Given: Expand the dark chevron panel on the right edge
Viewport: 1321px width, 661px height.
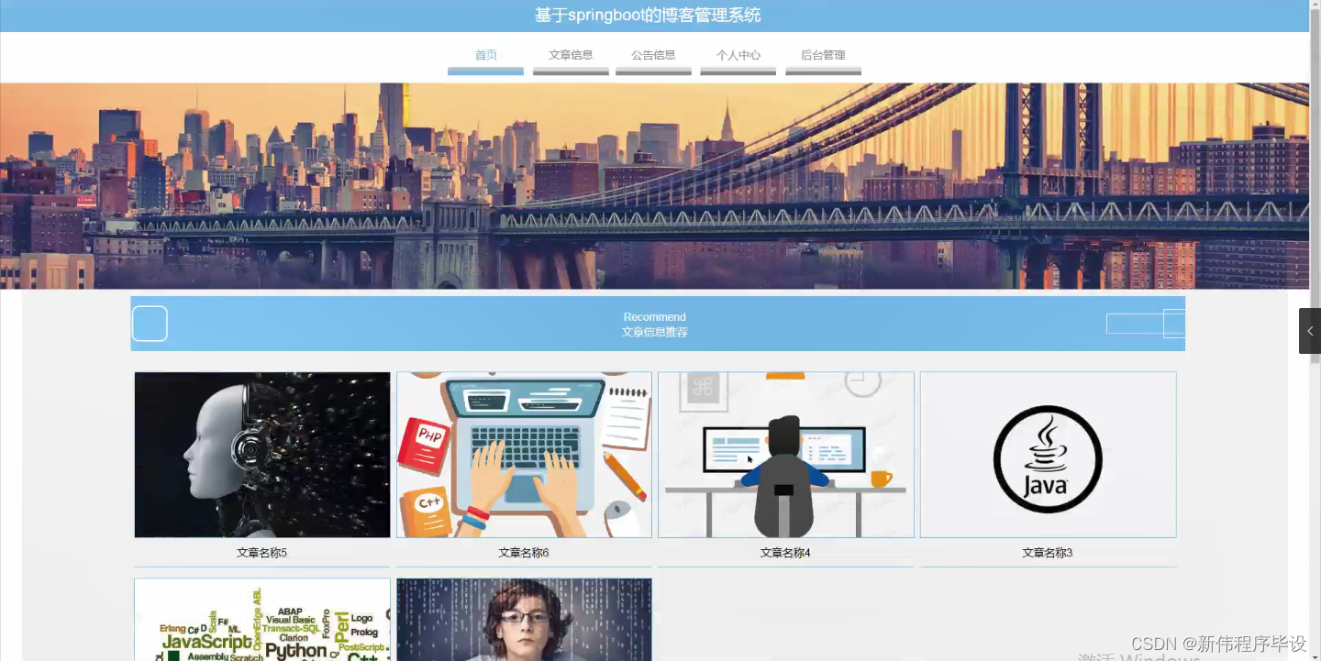Looking at the screenshot, I should 1309,331.
